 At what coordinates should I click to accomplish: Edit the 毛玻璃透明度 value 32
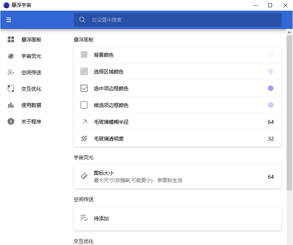point(270,139)
